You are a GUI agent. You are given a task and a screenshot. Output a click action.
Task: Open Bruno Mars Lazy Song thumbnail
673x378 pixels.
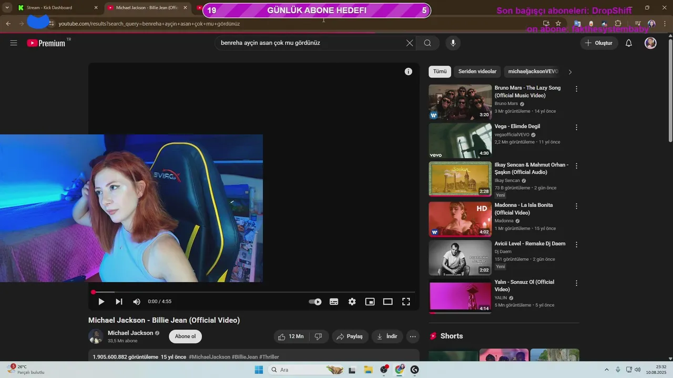pyautogui.click(x=460, y=102)
